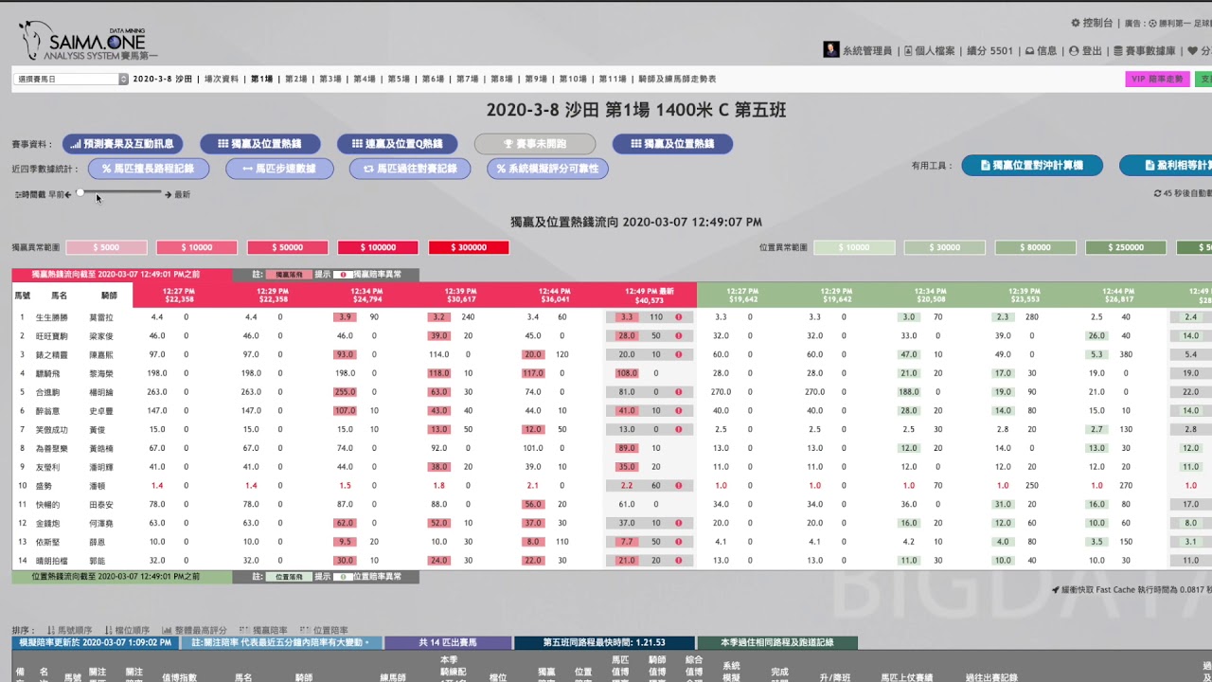Select the $ 300000 win anomaly range

469,247
